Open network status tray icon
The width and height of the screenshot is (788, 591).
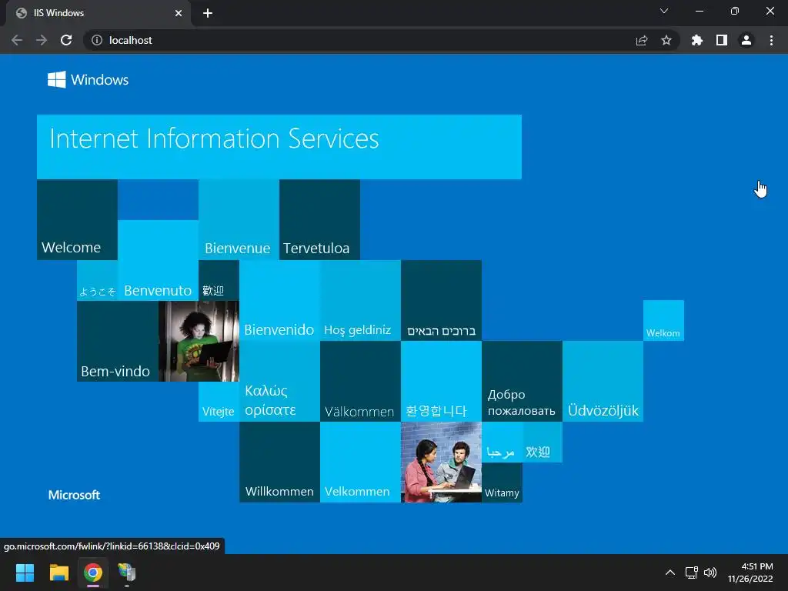pos(692,573)
